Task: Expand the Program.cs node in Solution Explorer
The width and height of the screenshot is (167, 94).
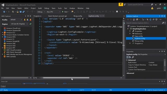Action: pos(130,43)
